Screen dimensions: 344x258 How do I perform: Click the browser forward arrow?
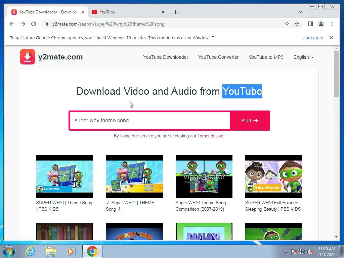pos(23,24)
